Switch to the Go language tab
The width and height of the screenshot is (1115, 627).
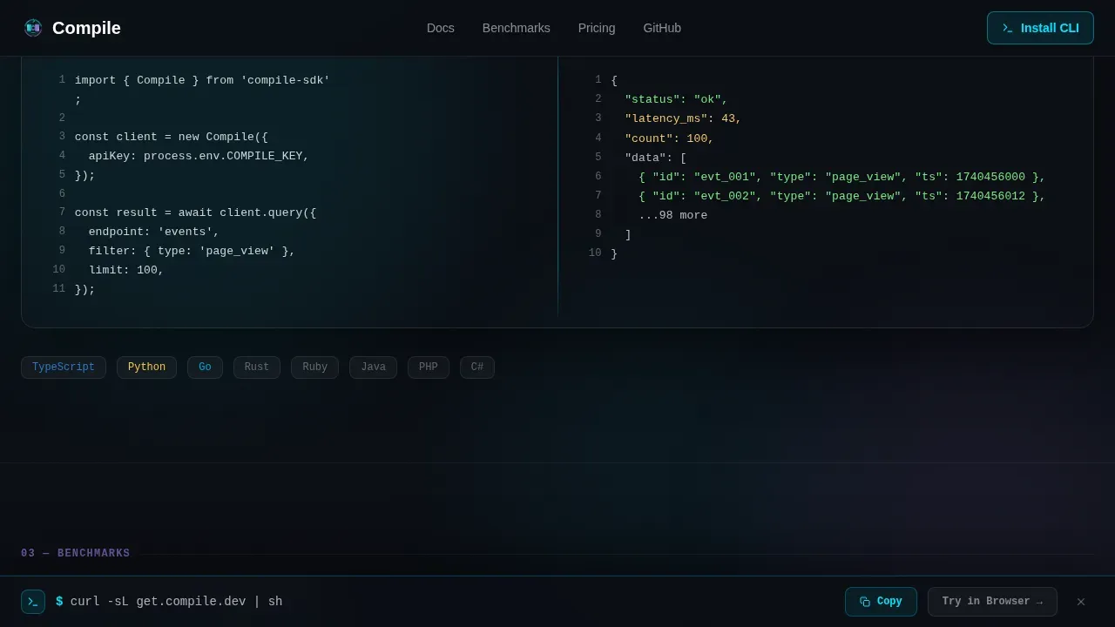click(205, 367)
